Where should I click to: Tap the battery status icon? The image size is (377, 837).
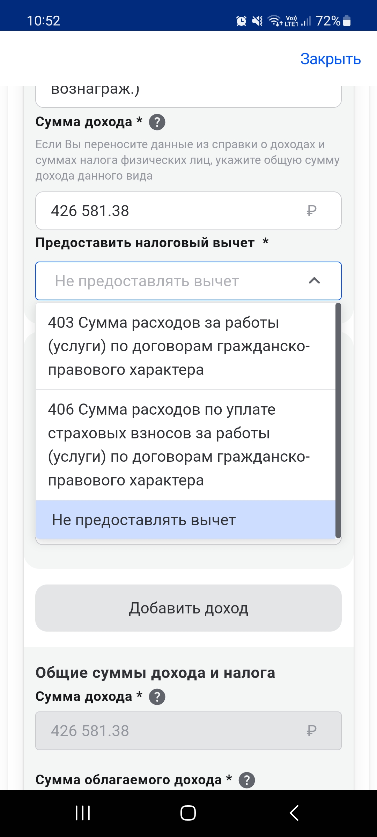click(347, 21)
